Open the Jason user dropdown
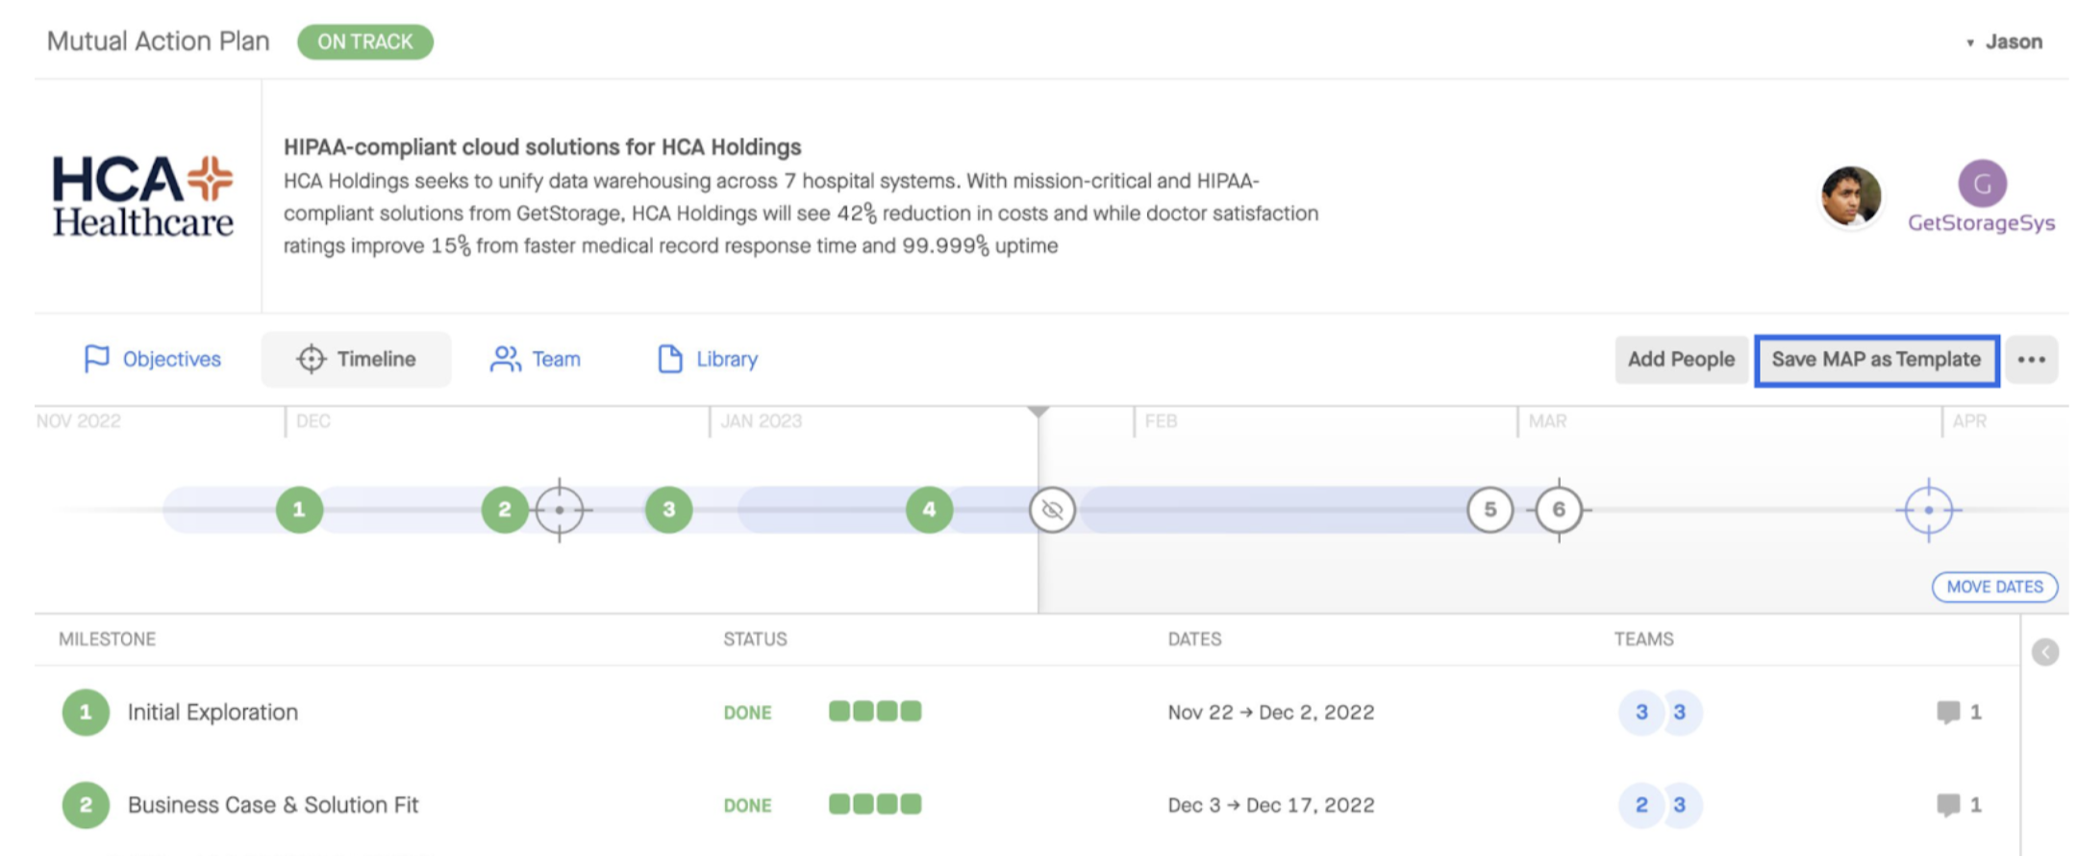The width and height of the screenshot is (2077, 856). [2004, 41]
